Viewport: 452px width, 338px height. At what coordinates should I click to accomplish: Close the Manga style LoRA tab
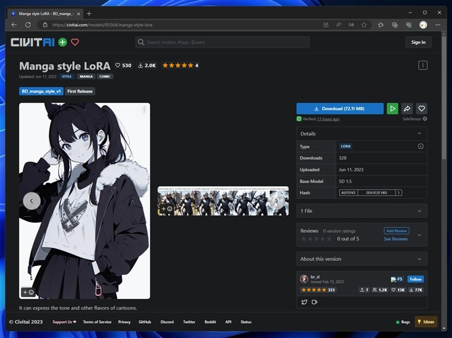79,14
